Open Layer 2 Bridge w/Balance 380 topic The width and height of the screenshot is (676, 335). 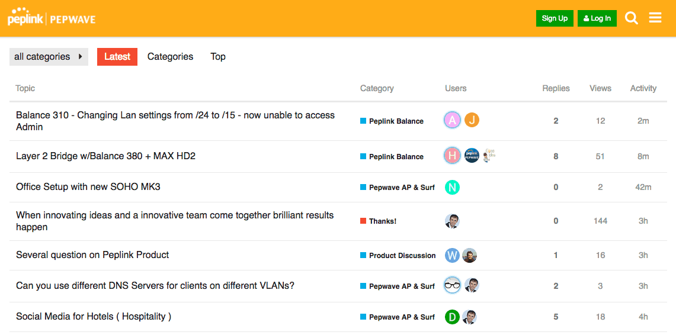pos(105,156)
